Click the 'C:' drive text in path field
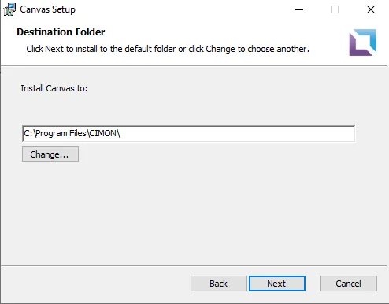This screenshot has height=304, width=389. point(28,133)
